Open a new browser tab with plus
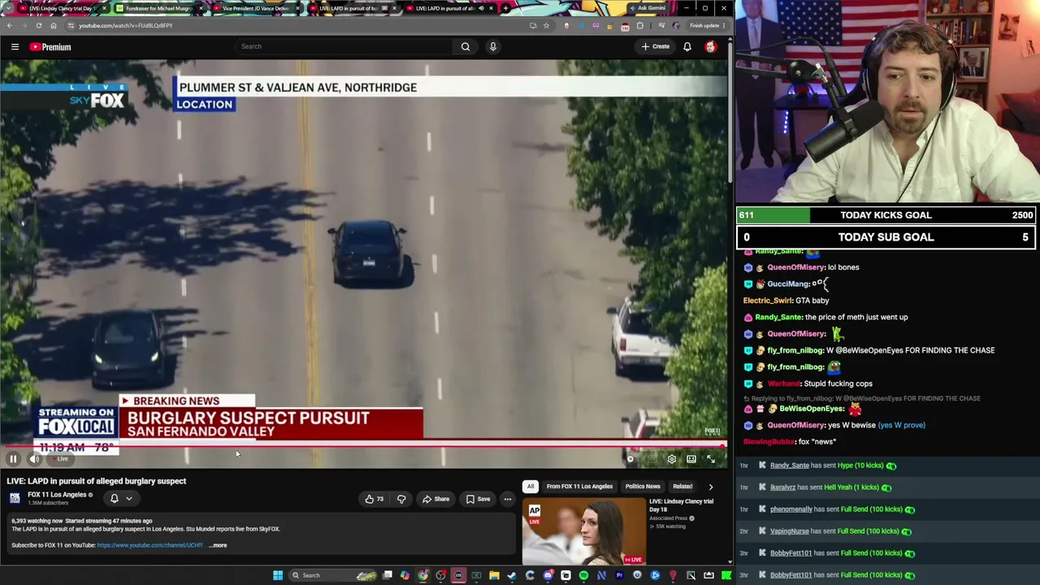 coord(505,8)
